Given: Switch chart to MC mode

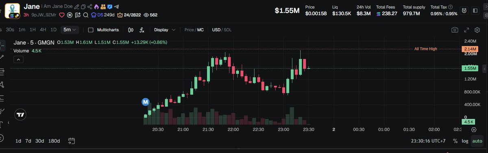Looking at the screenshot, I should pyautogui.click(x=200, y=30).
